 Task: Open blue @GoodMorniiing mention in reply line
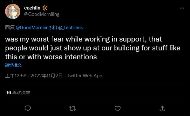[33, 28]
